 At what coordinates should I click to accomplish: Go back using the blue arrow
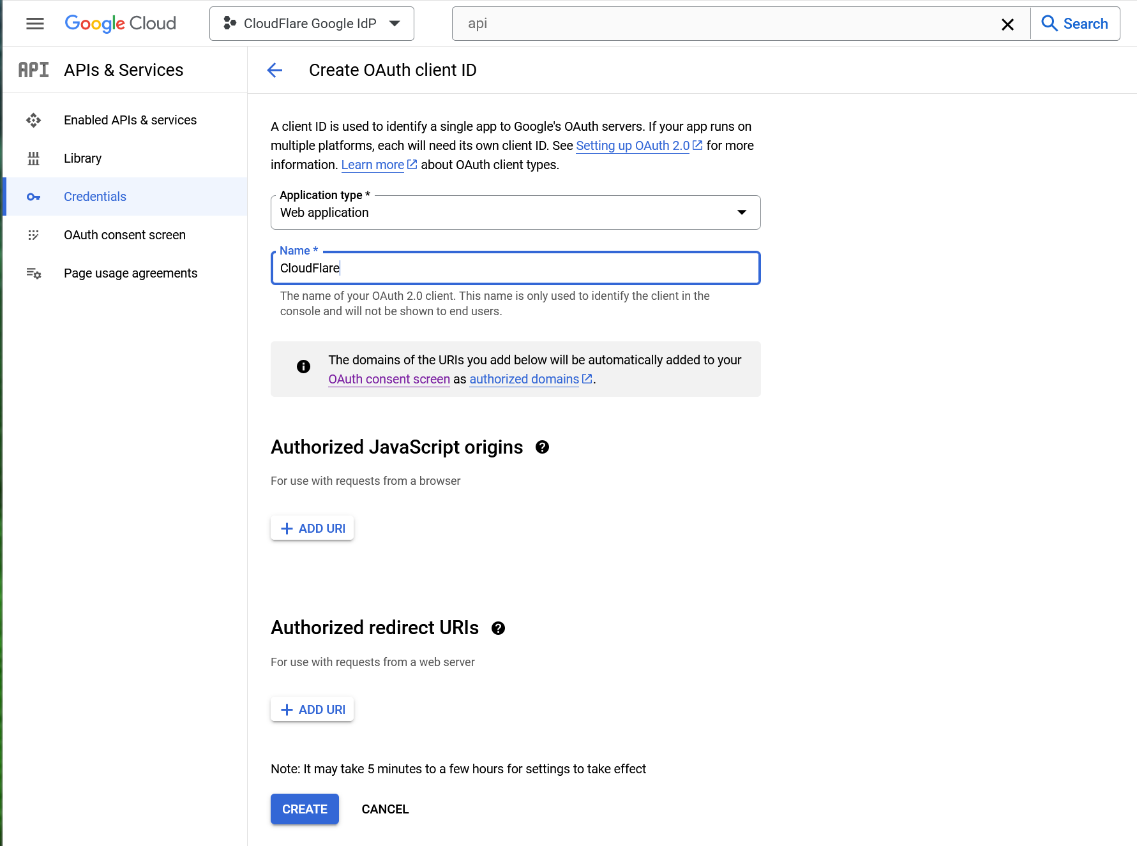[275, 70]
